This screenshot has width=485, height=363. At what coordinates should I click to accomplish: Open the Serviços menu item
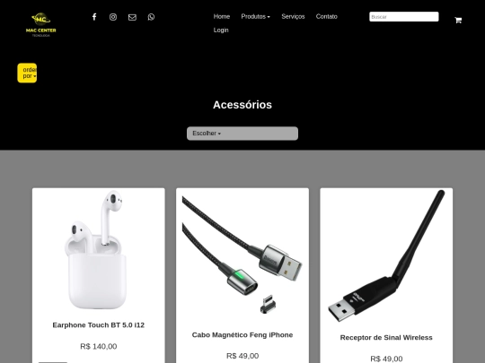point(293,16)
